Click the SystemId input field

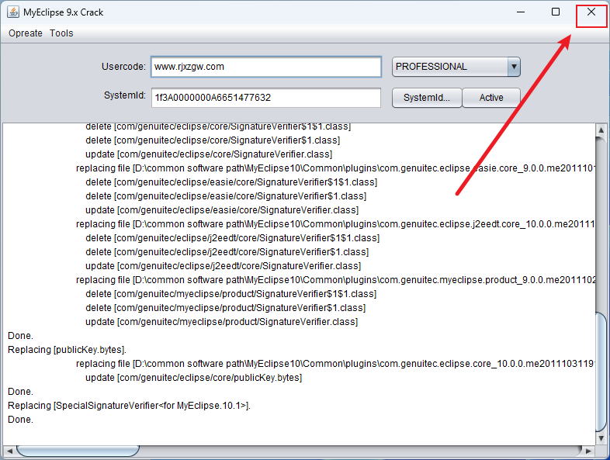(266, 98)
